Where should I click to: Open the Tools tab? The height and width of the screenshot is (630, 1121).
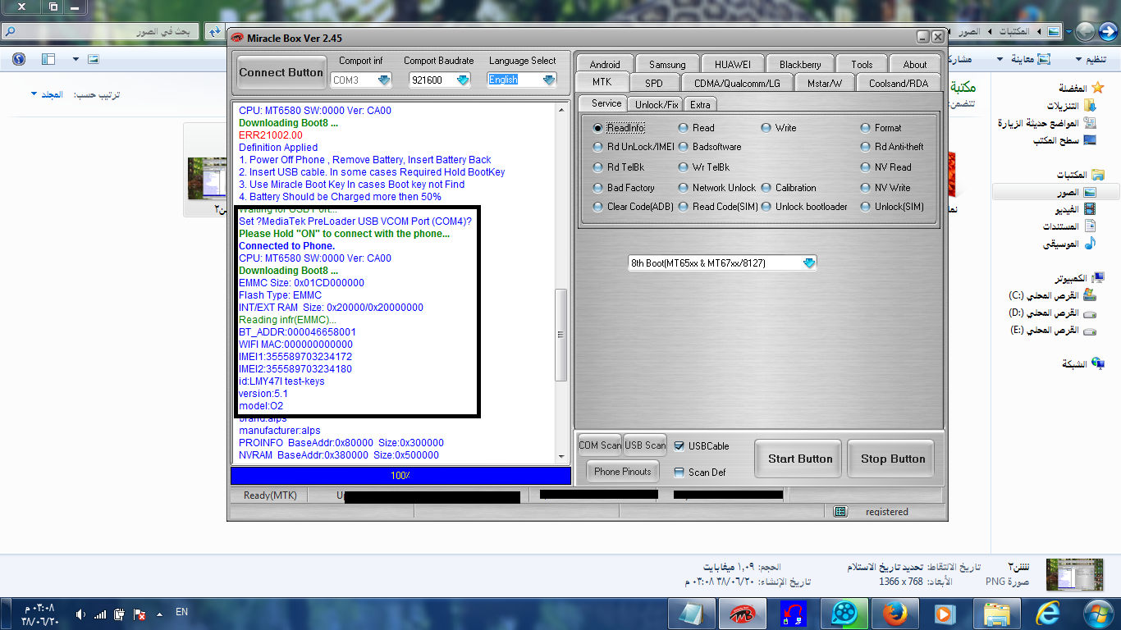point(862,64)
